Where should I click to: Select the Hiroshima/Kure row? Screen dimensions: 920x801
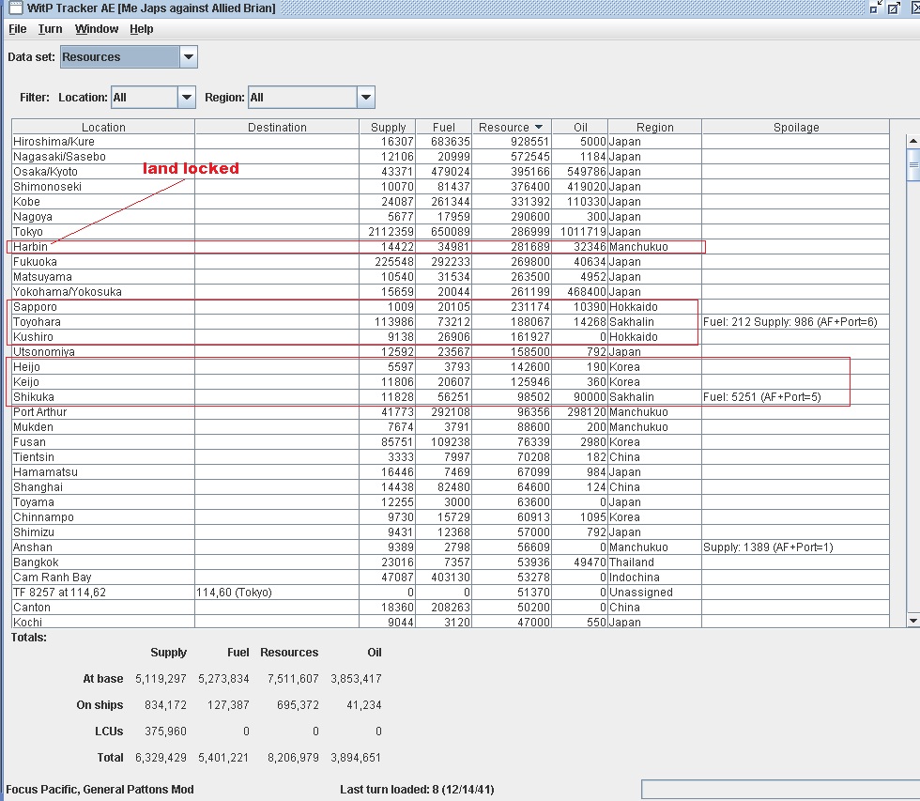click(x=450, y=142)
